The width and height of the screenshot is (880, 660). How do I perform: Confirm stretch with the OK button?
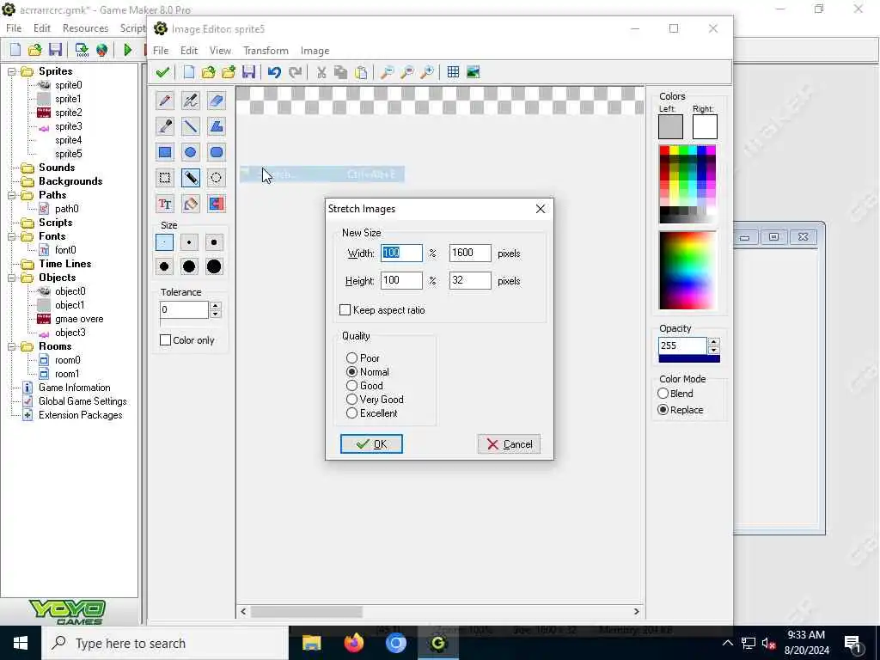pyautogui.click(x=371, y=444)
